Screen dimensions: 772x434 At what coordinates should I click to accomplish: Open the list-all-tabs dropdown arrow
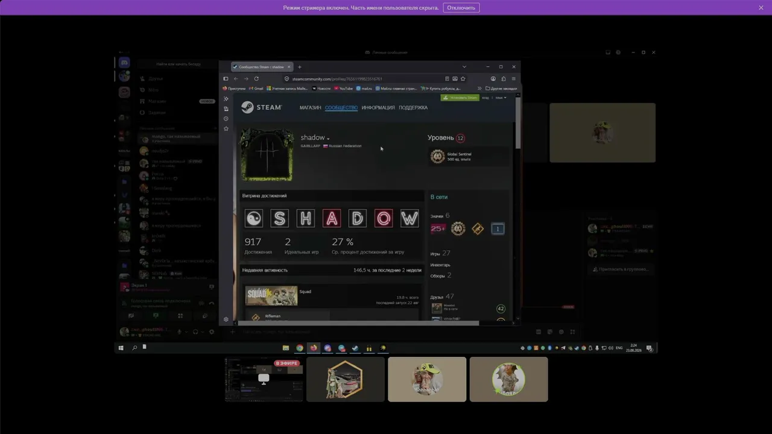464,67
